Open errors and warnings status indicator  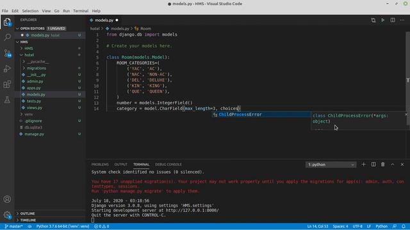click(101, 226)
